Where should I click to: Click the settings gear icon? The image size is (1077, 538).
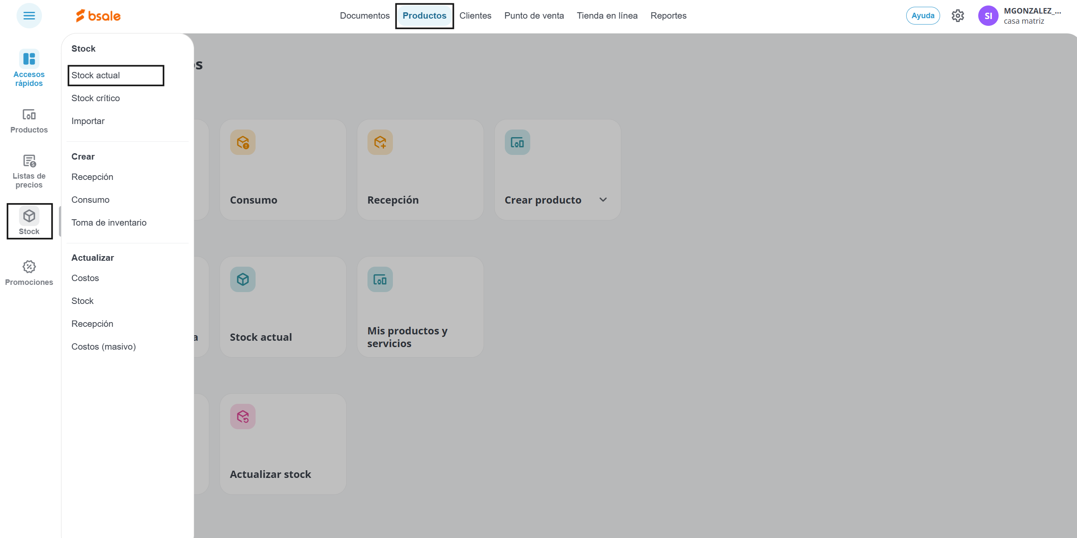957,16
